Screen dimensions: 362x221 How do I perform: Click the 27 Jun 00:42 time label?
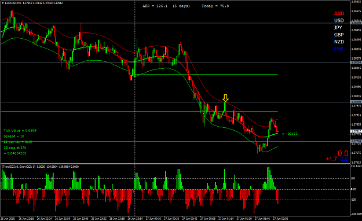(189, 219)
